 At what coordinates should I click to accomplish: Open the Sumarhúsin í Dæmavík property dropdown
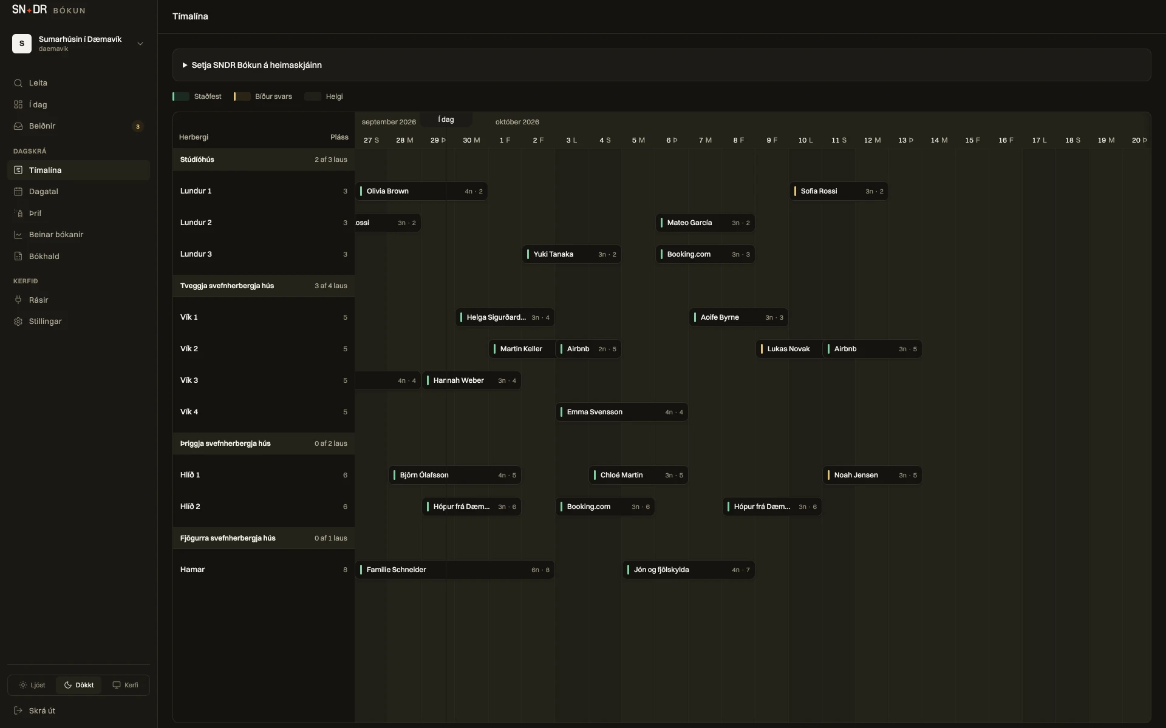click(x=78, y=44)
